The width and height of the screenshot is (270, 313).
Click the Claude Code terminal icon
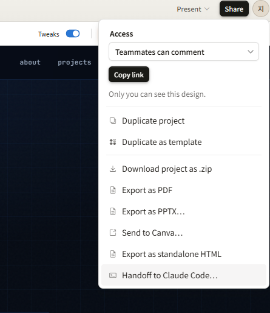pyautogui.click(x=113, y=275)
